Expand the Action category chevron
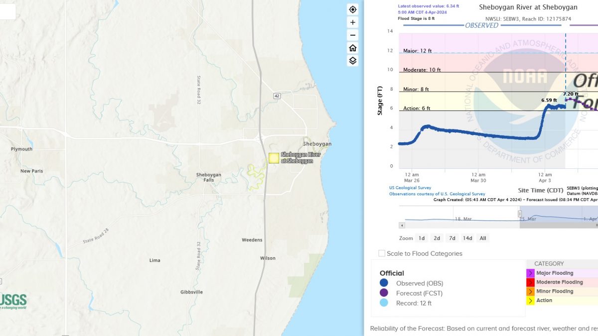The image size is (598, 336). 530,301
